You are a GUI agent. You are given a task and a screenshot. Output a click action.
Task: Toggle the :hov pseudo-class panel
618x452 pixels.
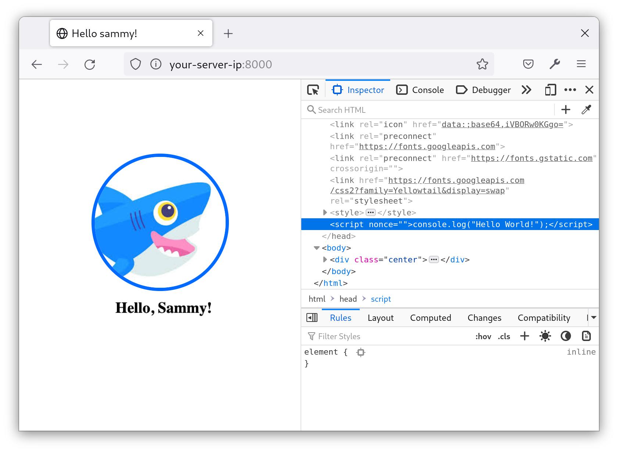coord(484,336)
